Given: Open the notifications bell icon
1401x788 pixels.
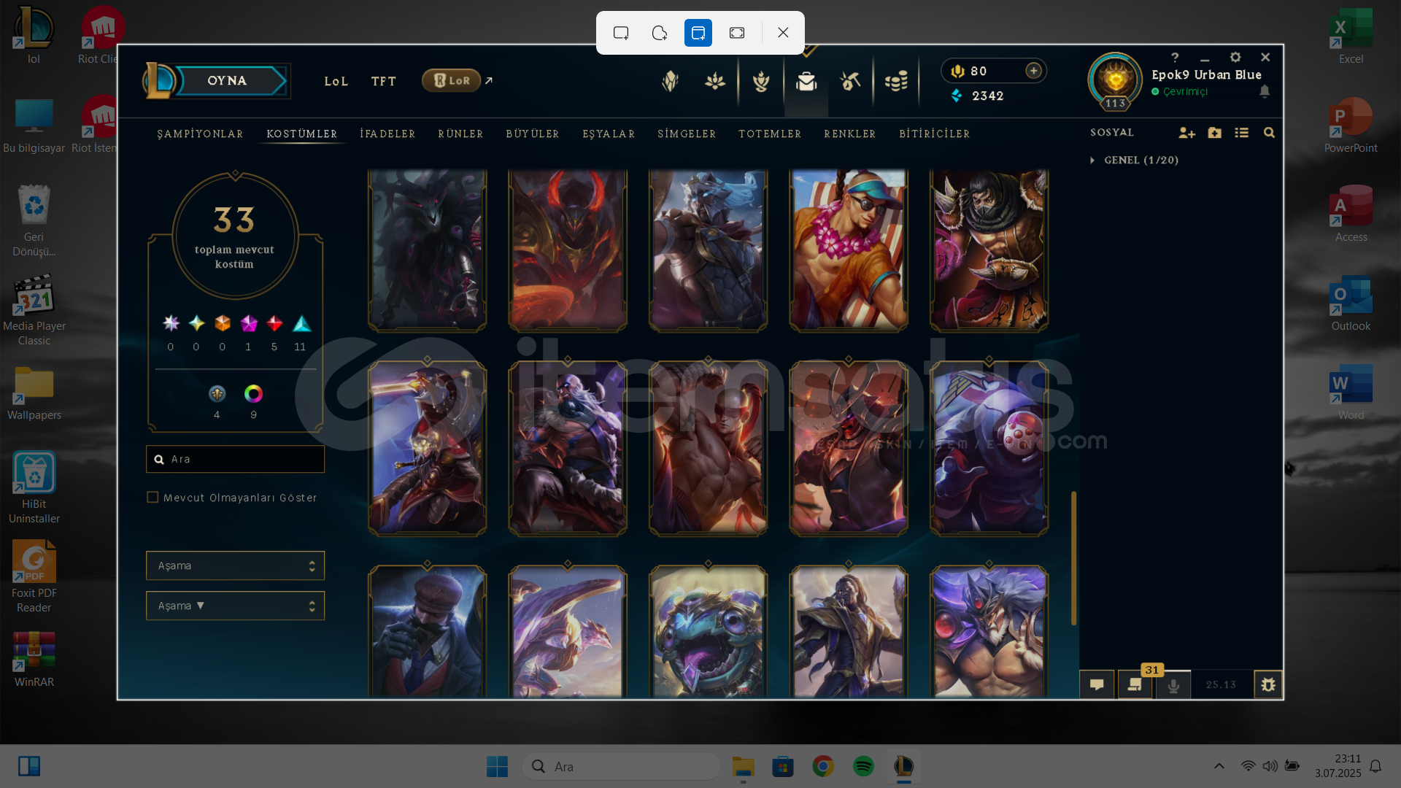Looking at the screenshot, I should 1265,91.
